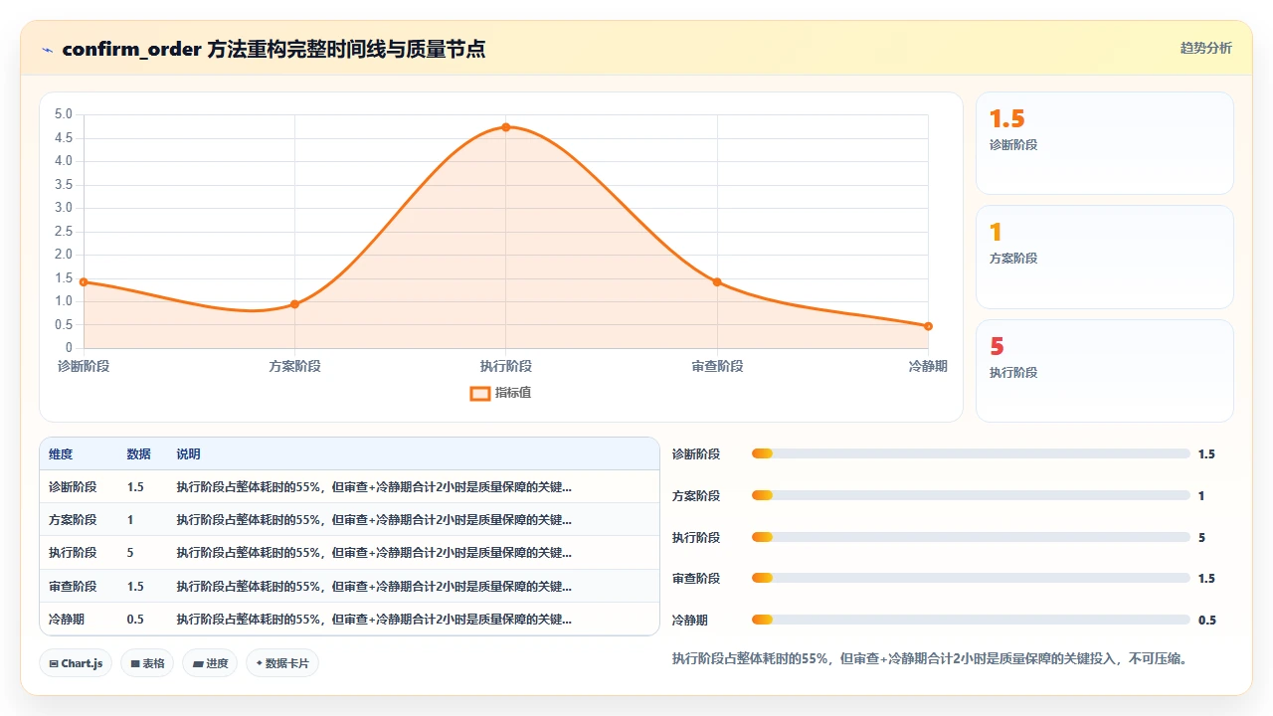Open the 1 方案阶段 data card

tap(1105, 257)
